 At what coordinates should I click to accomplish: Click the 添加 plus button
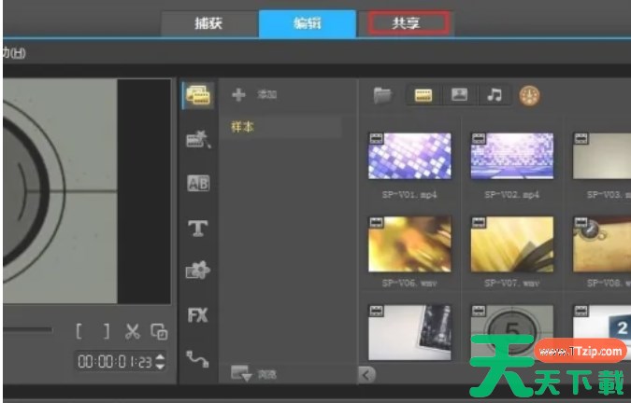pos(238,95)
